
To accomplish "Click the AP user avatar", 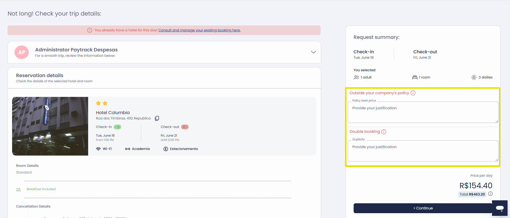I will [22, 52].
